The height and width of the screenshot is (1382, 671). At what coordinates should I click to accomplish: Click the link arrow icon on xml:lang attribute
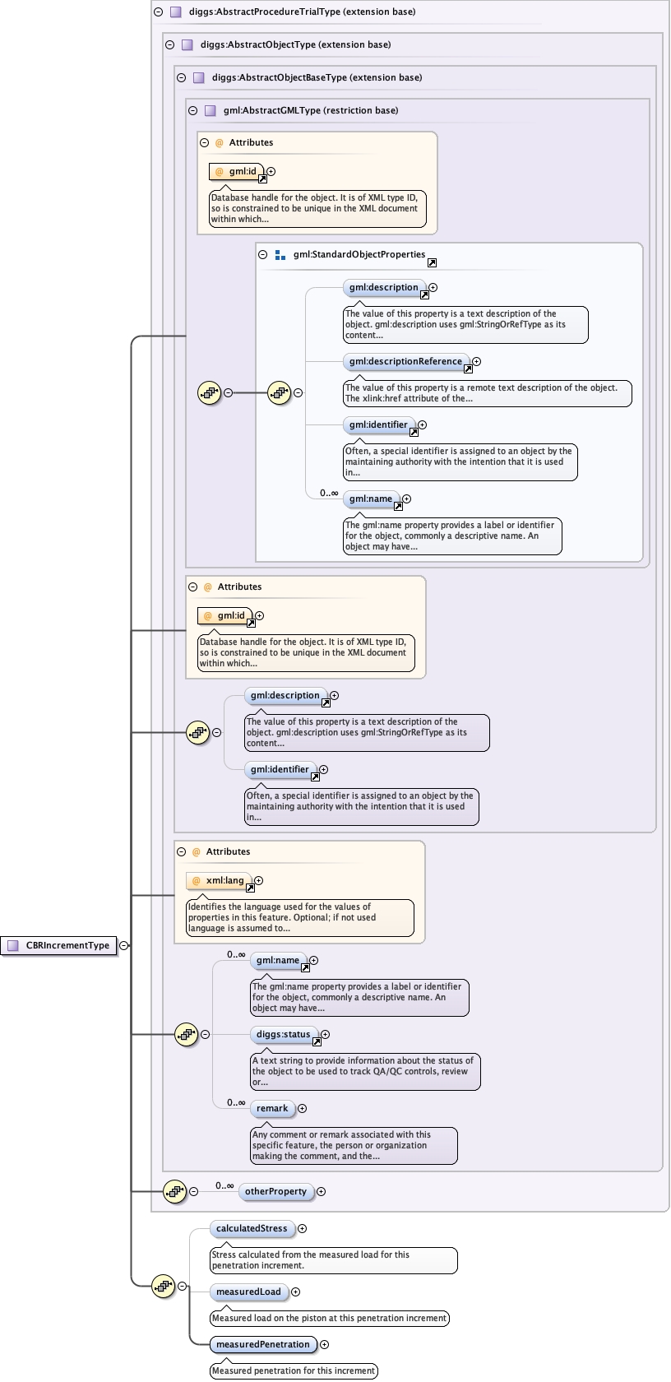tap(250, 888)
